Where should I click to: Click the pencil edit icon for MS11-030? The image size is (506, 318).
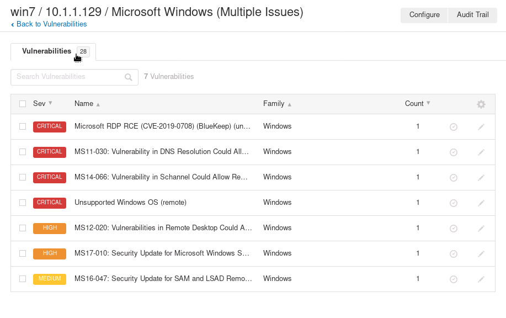point(481,152)
